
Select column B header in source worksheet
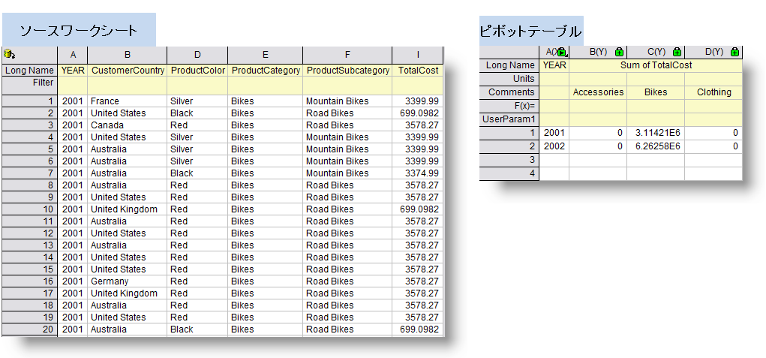[128, 55]
